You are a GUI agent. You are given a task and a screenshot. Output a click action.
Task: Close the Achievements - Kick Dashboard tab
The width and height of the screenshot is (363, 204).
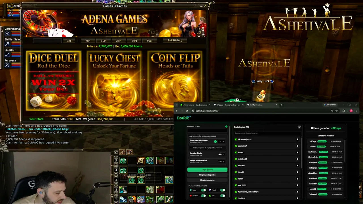click(x=209, y=105)
